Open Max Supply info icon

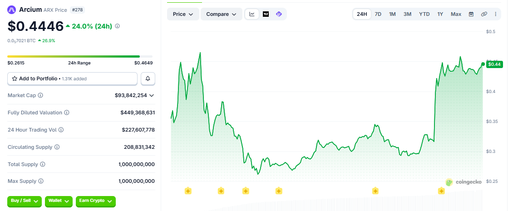pos(41,181)
